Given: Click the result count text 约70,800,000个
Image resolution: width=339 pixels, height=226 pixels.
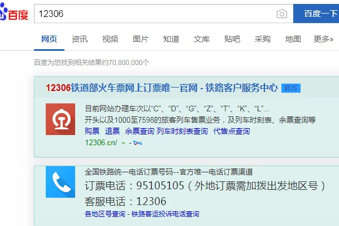Looking at the screenshot, I should tap(125, 63).
